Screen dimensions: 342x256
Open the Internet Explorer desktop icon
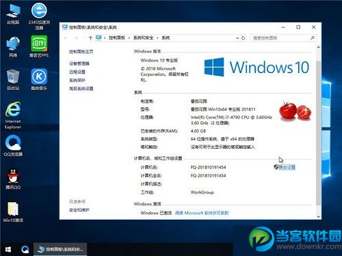[x=13, y=115]
